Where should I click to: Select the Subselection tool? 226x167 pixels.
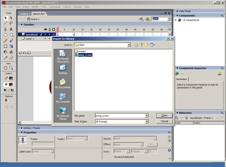pos(11,18)
